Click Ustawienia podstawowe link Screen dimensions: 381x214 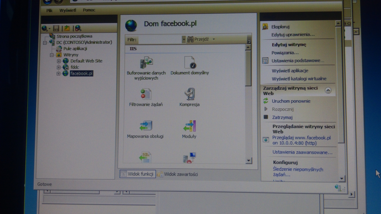[x=298, y=61]
